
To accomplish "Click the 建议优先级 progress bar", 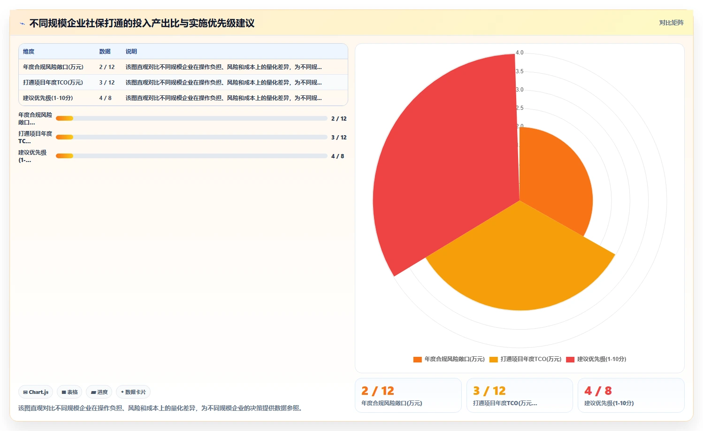I will [x=191, y=156].
